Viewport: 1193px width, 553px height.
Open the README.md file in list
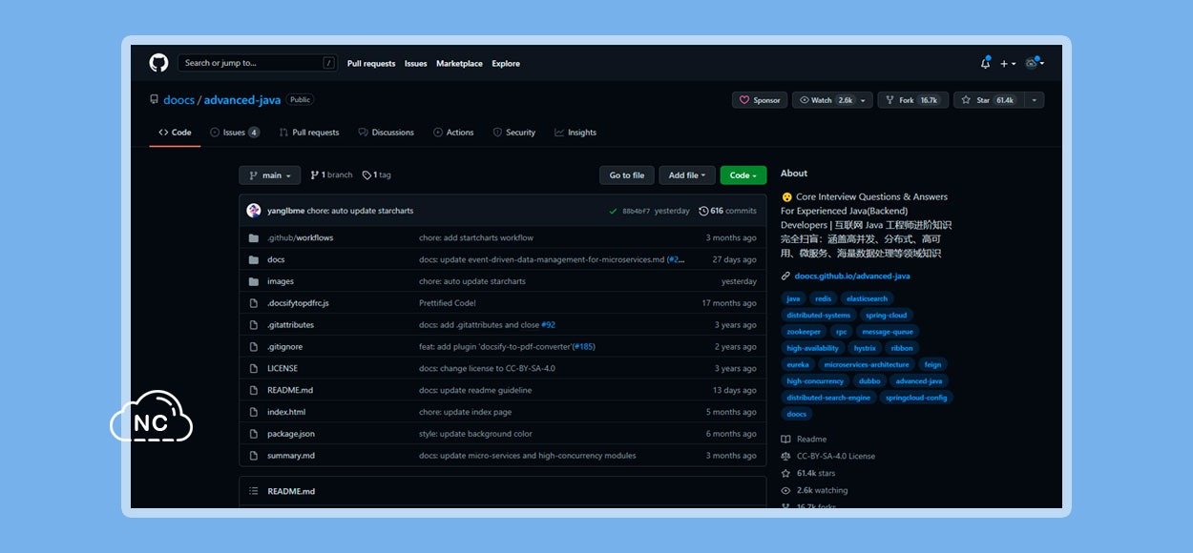290,390
